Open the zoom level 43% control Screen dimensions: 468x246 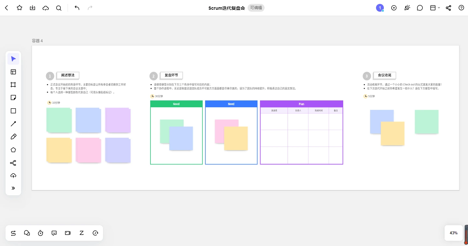click(x=454, y=233)
